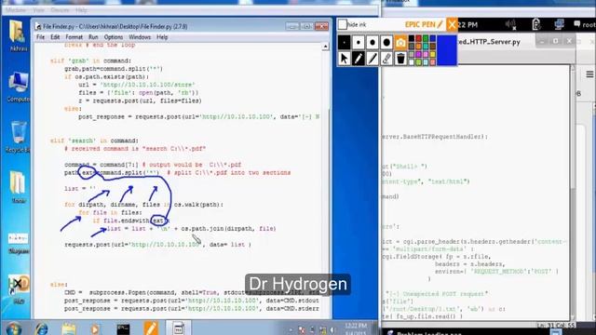Pick the green color swatch in top row

pyautogui.click(x=426, y=39)
